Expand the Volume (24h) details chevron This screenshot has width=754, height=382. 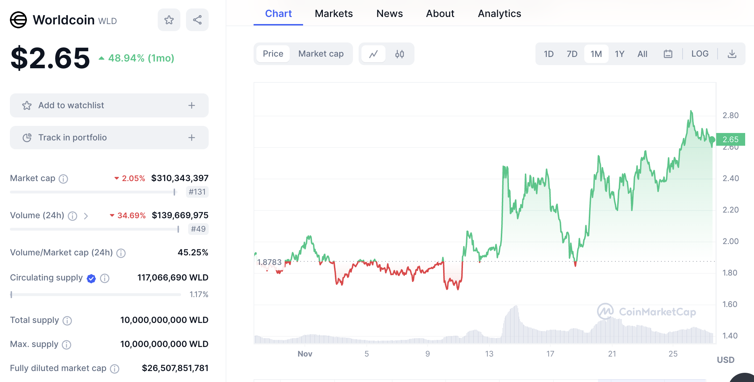(86, 216)
